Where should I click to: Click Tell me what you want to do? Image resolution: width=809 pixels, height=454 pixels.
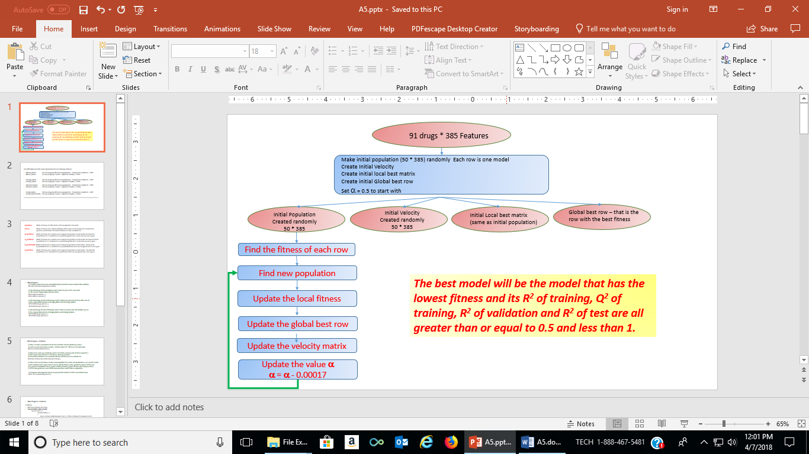(x=625, y=29)
